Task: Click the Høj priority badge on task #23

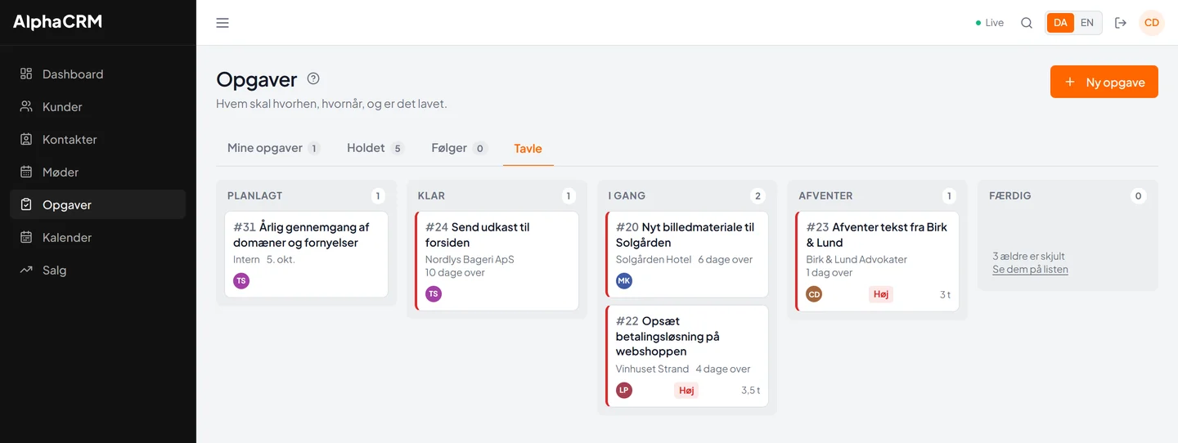Action: pos(881,294)
